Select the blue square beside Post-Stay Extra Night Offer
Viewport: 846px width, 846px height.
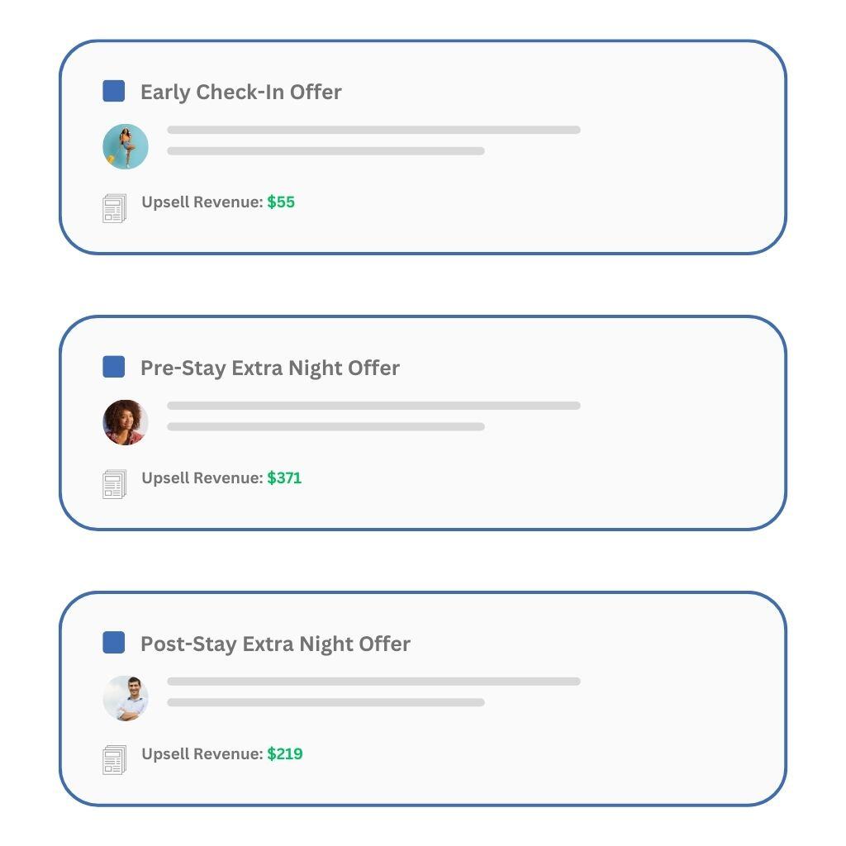pyautogui.click(x=112, y=644)
